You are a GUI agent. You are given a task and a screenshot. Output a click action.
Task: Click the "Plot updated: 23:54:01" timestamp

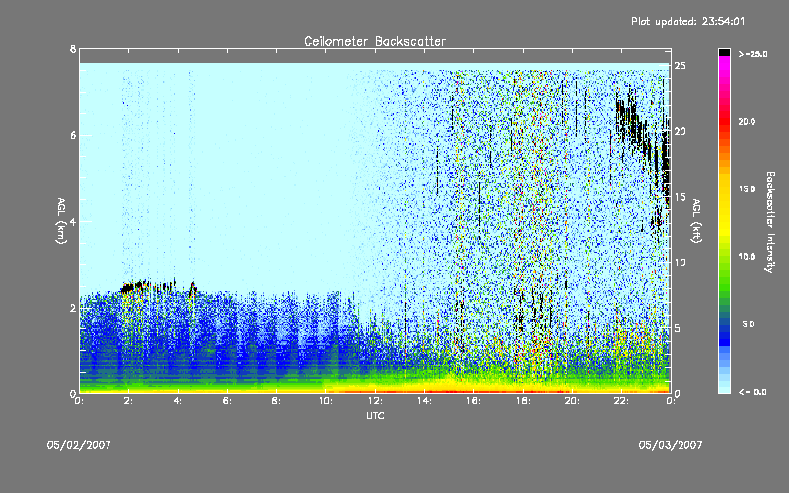(687, 21)
